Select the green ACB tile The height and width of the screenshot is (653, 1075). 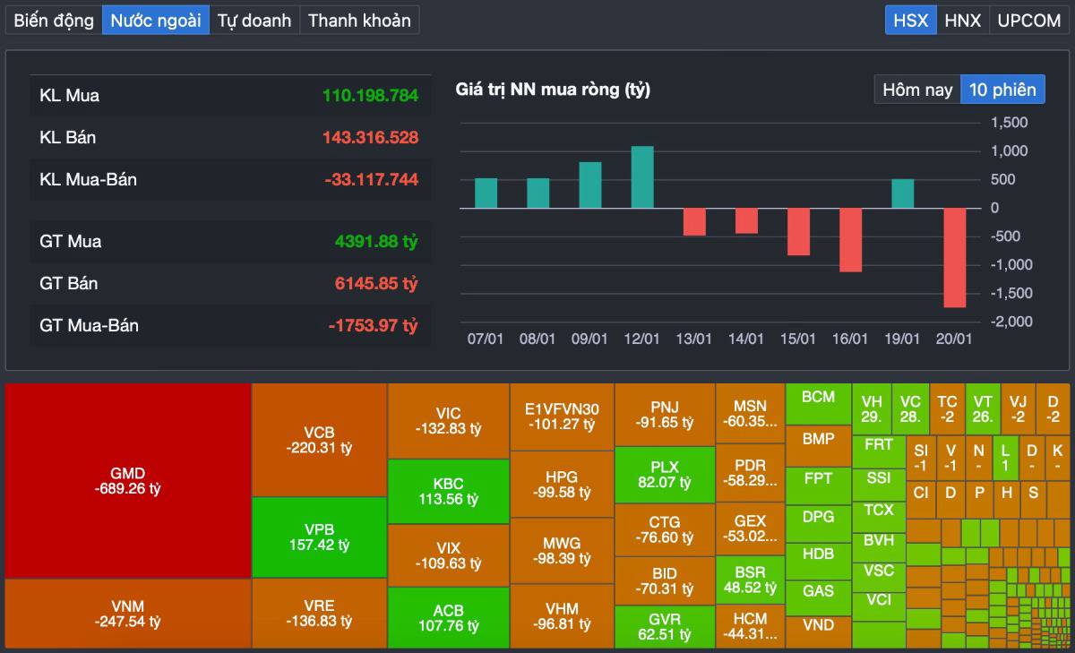(x=448, y=614)
